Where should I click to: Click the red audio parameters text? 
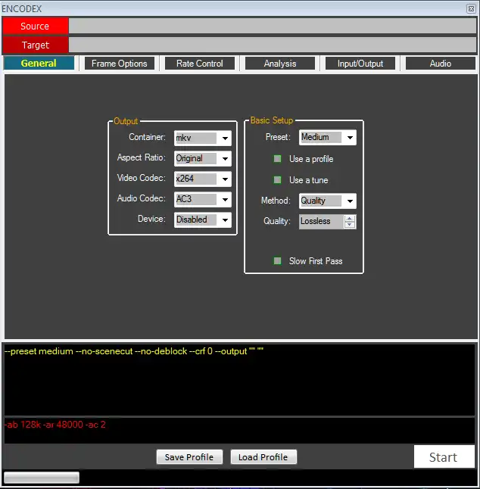tap(55, 425)
